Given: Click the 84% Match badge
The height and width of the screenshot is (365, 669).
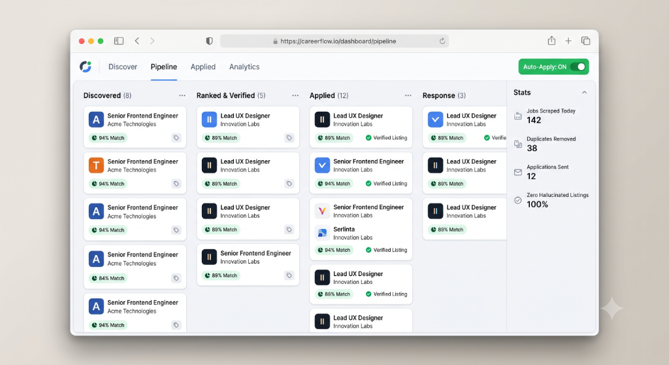Looking at the screenshot, I should tap(108, 278).
